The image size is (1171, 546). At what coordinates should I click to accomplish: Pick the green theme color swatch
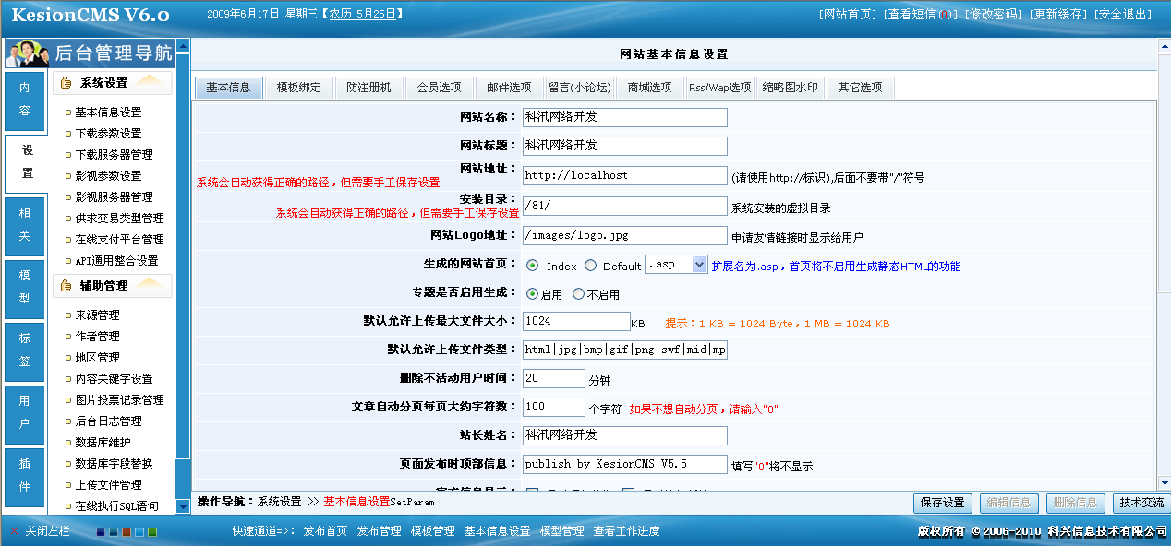coord(152,532)
